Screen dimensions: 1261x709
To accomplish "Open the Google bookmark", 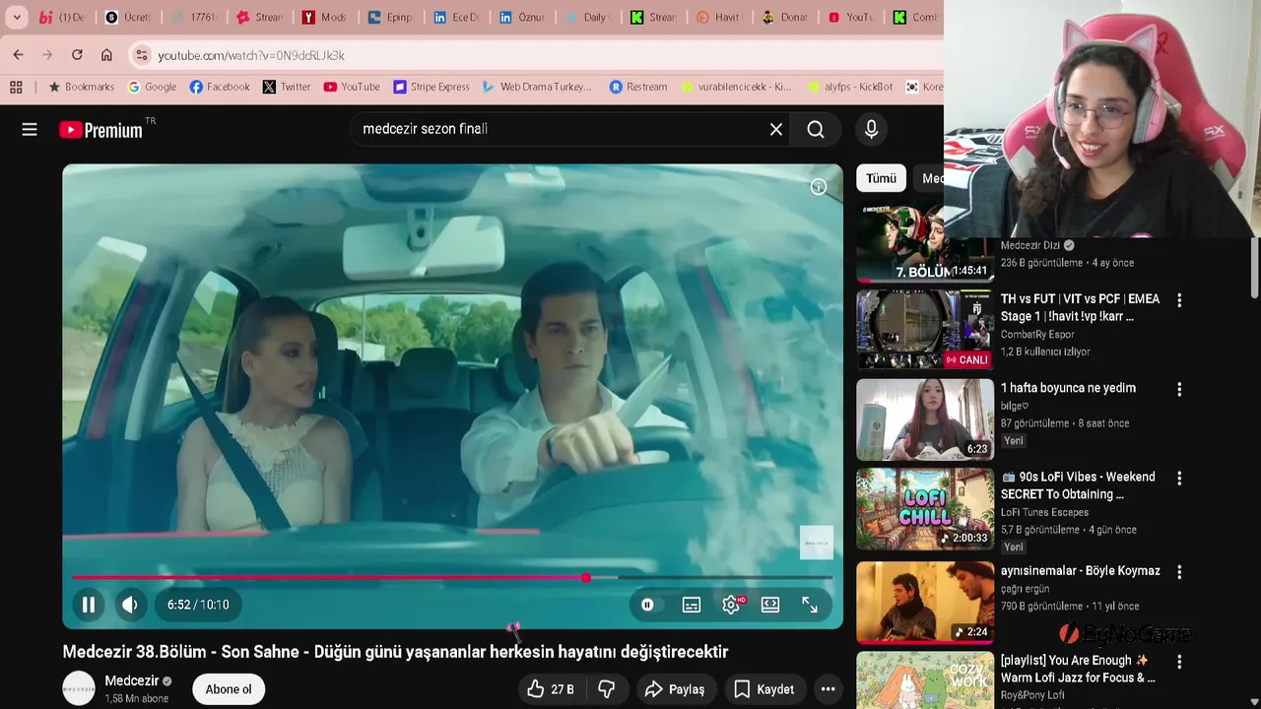I will click(153, 87).
